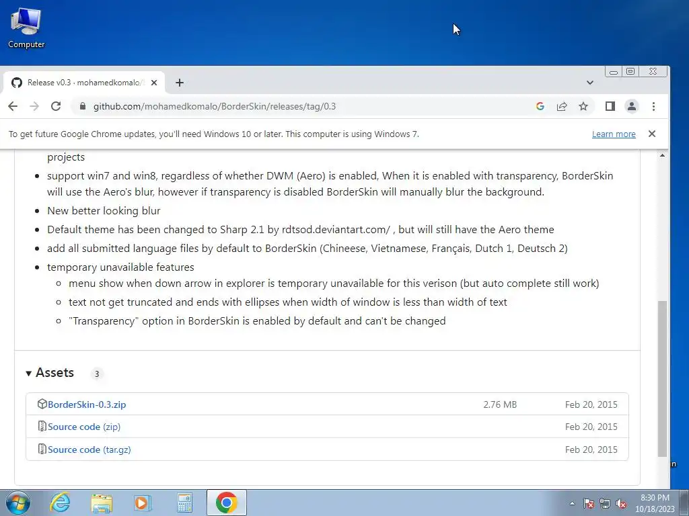Click archive icon beside Source code (tar.gz)
This screenshot has height=516, width=689.
click(x=42, y=449)
